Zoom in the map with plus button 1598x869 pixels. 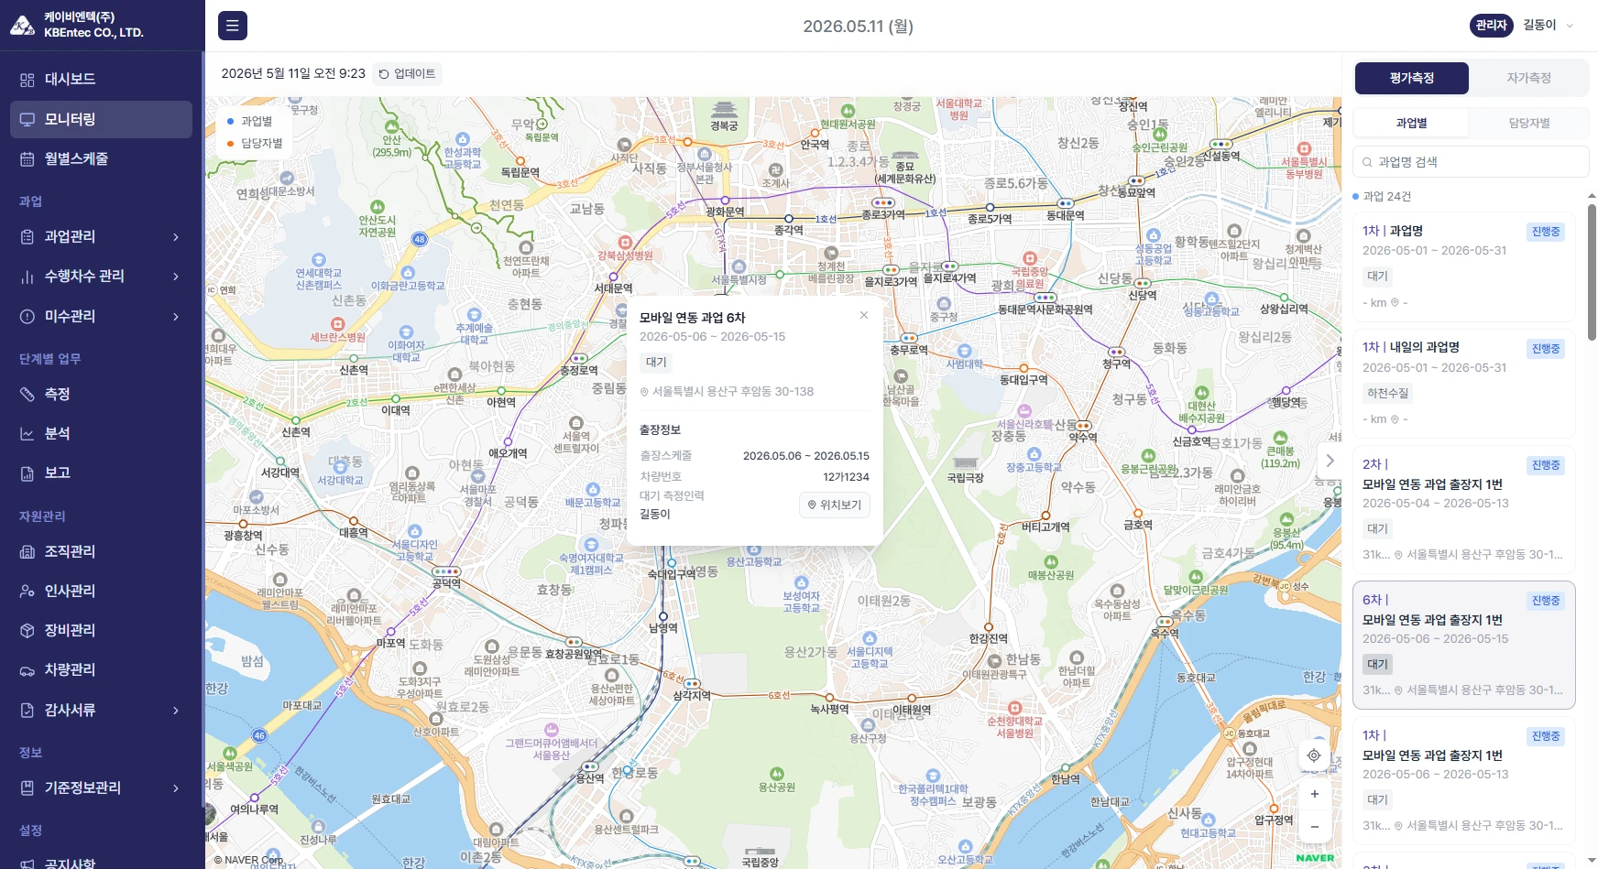pyautogui.click(x=1314, y=794)
